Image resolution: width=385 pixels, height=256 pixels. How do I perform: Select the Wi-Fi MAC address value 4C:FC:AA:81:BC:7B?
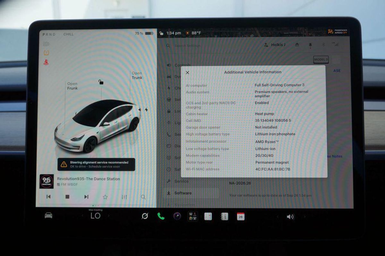[x=273, y=169]
